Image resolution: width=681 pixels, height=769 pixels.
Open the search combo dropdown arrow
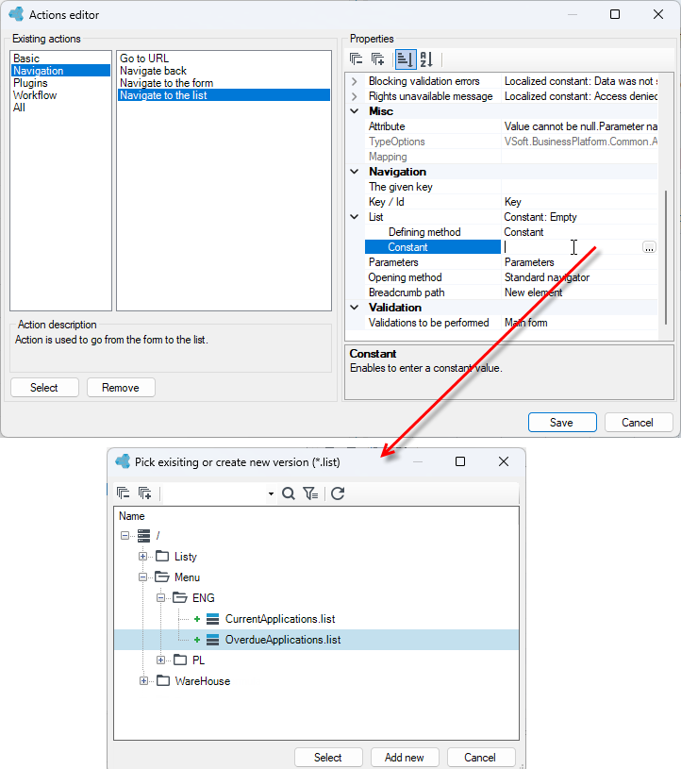271,493
